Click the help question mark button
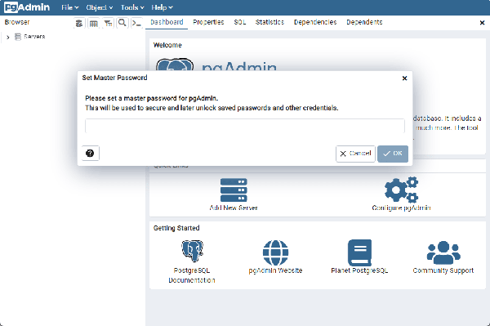490x326 pixels. [90, 153]
